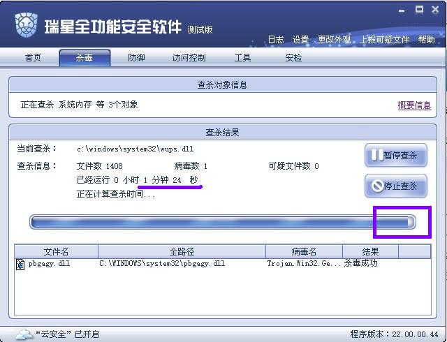Image resolution: width=447 pixels, height=342 pixels.
Task: Switch to the 防御 tab
Action: (136, 58)
